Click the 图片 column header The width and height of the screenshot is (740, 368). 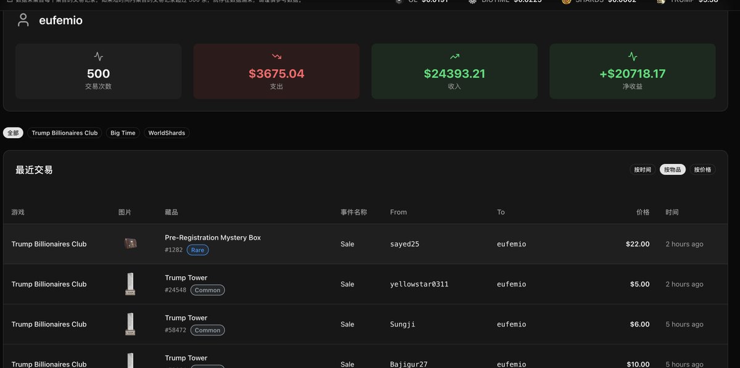pos(125,212)
